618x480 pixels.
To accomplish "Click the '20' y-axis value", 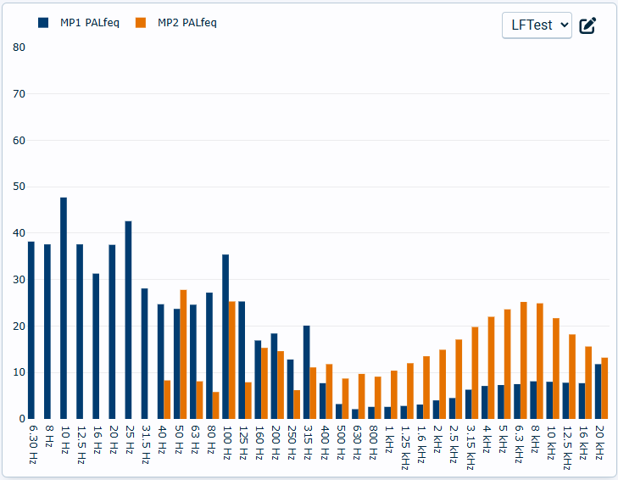I will click(x=19, y=327).
